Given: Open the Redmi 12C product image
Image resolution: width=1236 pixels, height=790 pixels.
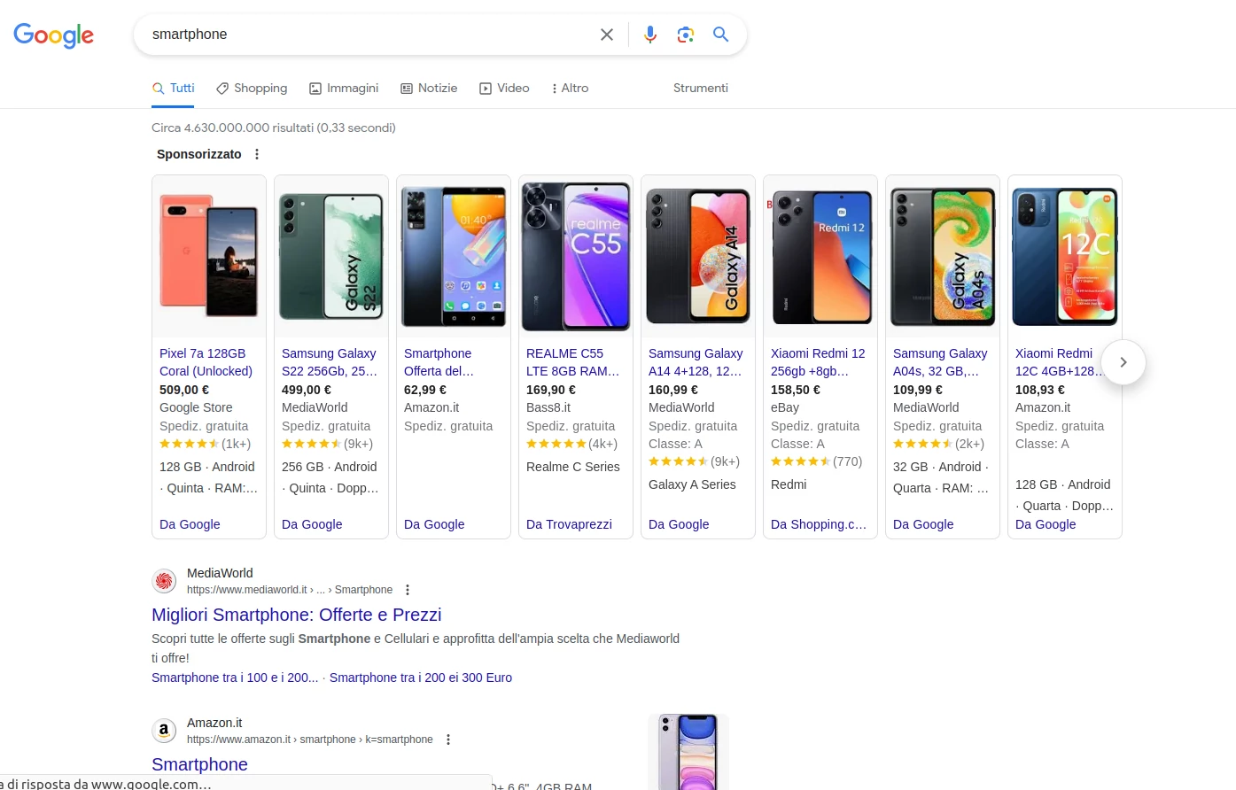Looking at the screenshot, I should (x=1065, y=256).
